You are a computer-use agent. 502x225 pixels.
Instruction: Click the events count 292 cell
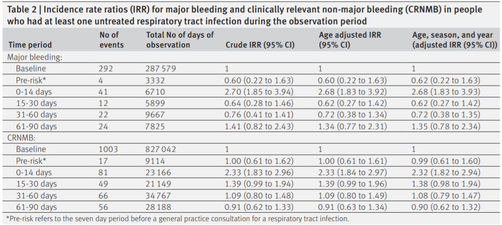tap(108, 69)
